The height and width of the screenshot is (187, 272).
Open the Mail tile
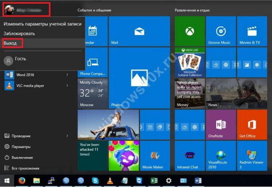139,31
